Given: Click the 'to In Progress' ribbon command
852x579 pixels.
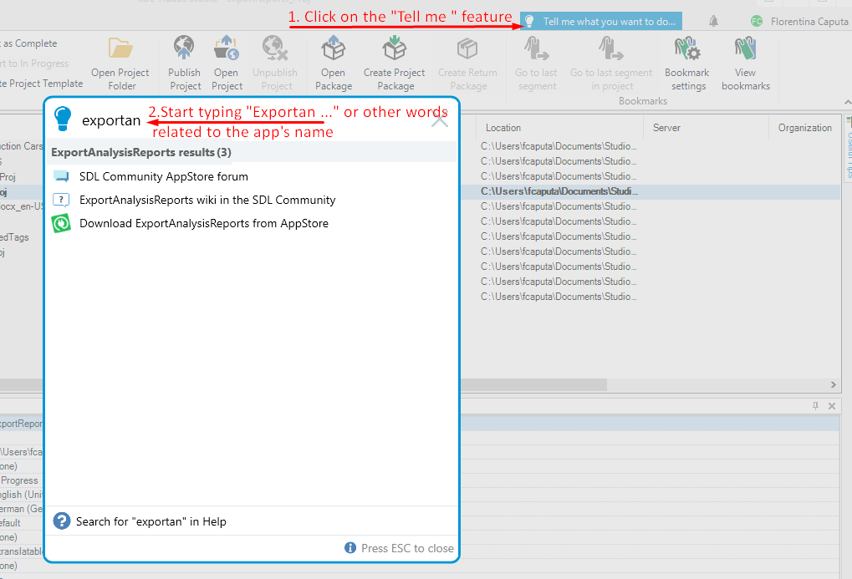Looking at the screenshot, I should point(34,63).
